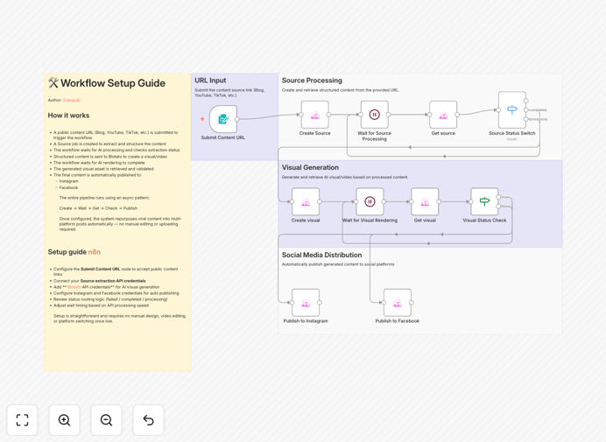Select the Publish to Facebook node
The width and height of the screenshot is (606, 442).
(x=398, y=303)
